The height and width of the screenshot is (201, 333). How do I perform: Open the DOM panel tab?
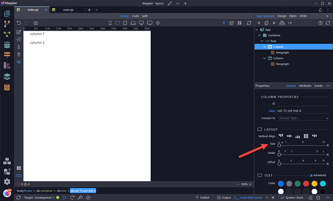click(x=303, y=16)
